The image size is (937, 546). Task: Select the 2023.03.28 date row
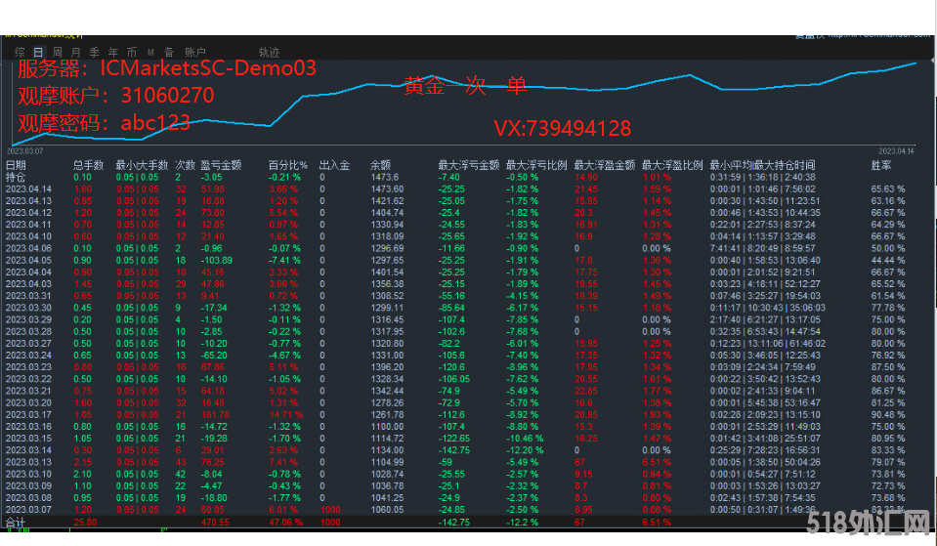click(28, 331)
